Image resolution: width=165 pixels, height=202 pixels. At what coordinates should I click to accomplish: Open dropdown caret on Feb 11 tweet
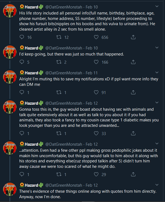(x=157, y=72)
